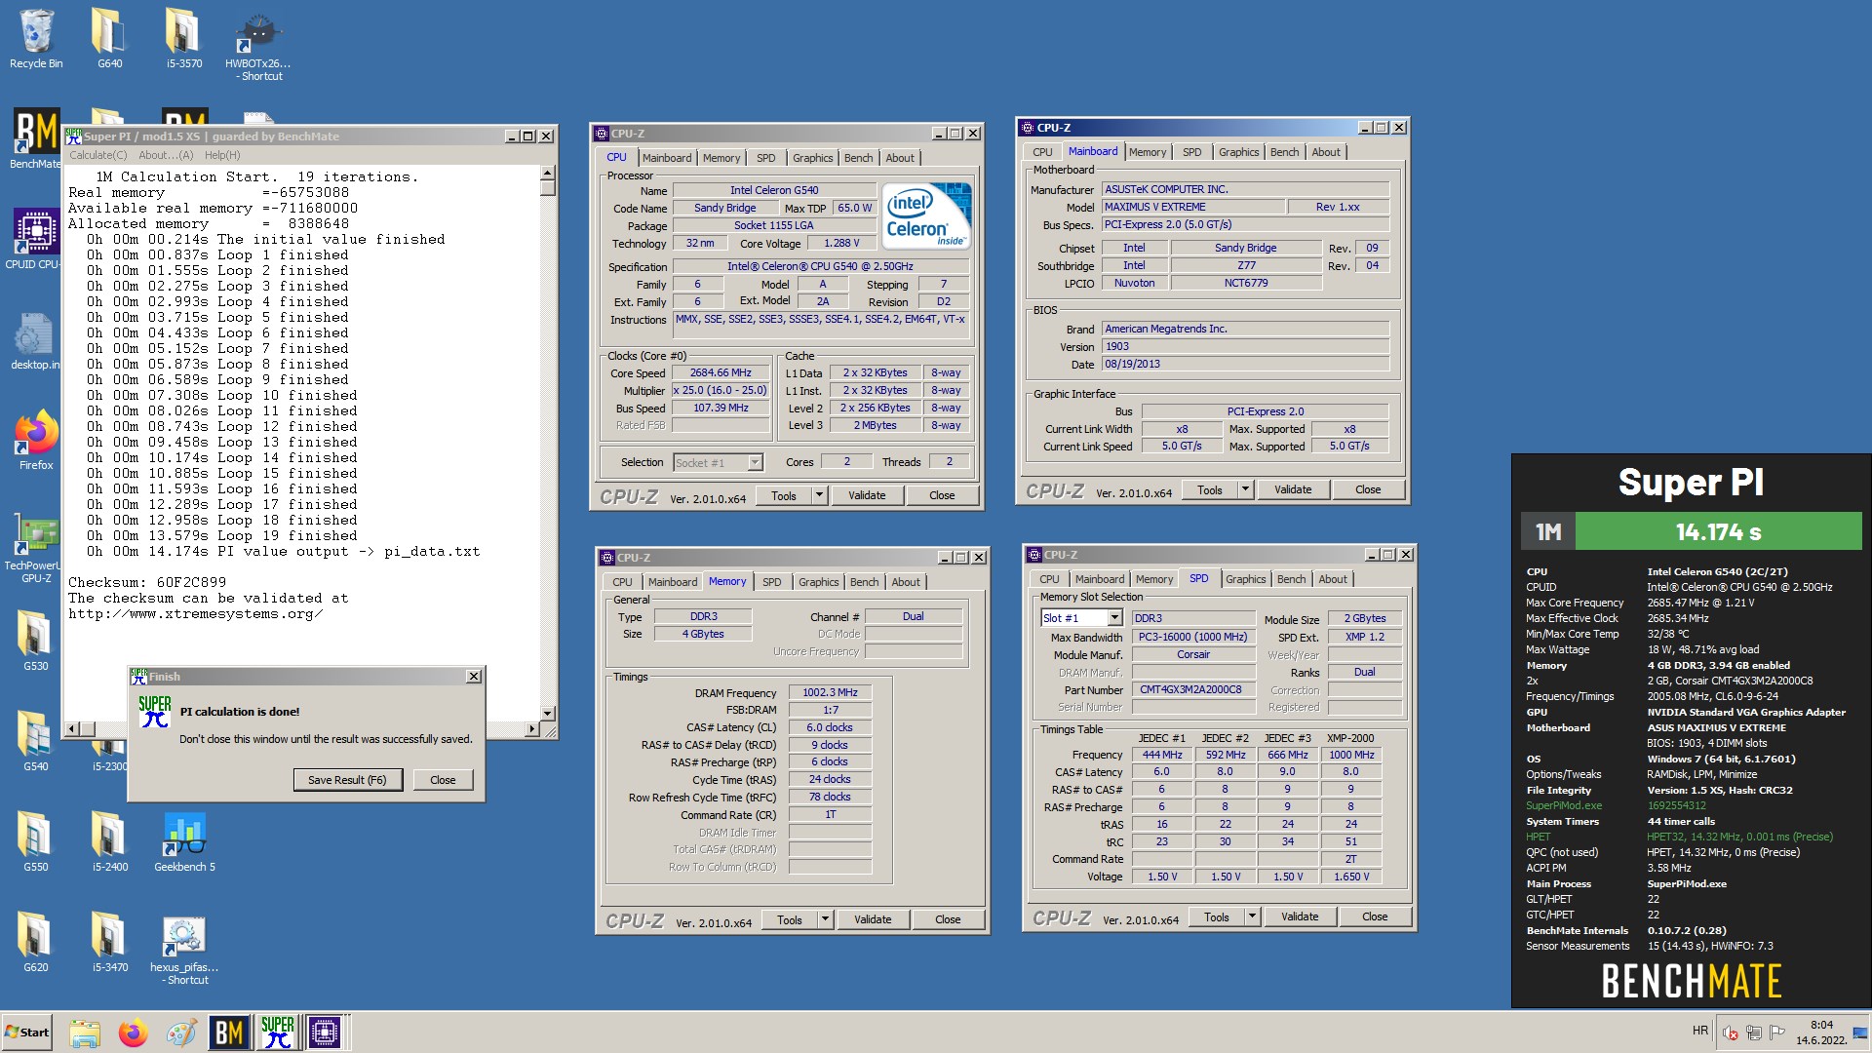Launch Firefox from the desktop icon
Image resolution: width=1872 pixels, height=1053 pixels.
[36, 441]
